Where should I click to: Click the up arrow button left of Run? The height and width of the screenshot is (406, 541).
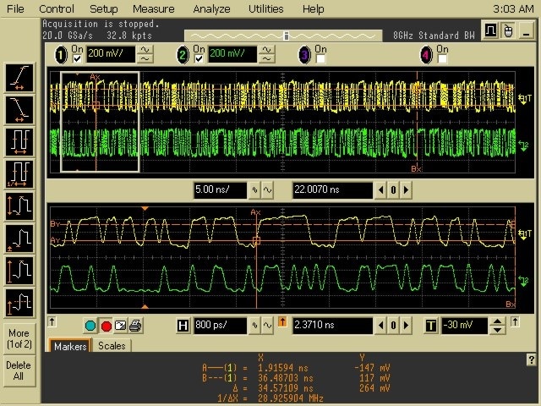coord(52,321)
